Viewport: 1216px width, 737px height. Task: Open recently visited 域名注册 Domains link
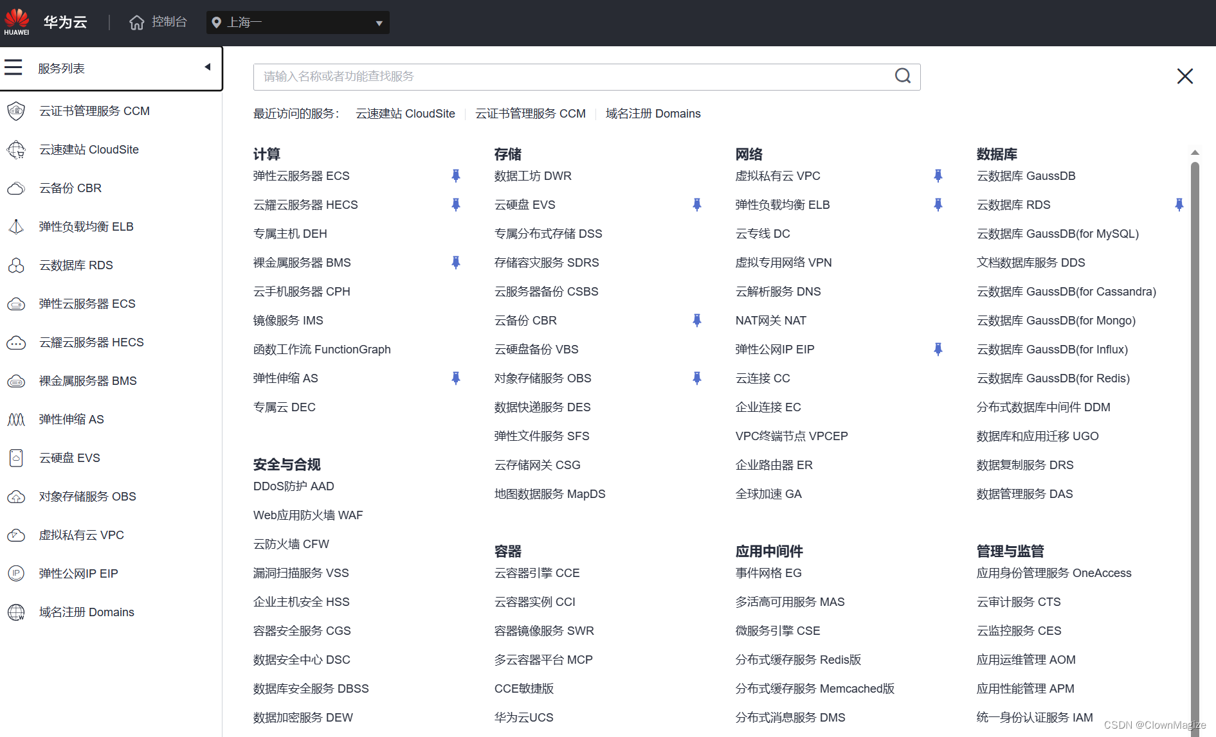tap(653, 114)
